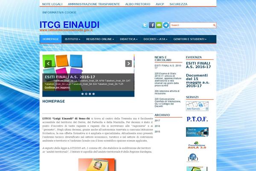Advance slider with right arrow

coord(128,64)
